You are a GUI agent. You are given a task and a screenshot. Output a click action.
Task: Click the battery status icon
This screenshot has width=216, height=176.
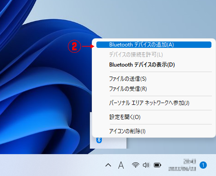(158, 165)
